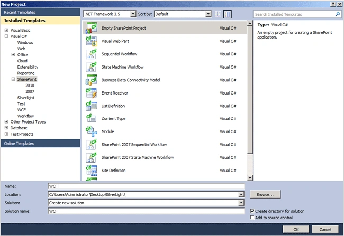Expand the Visual Basic tree node

6,30
